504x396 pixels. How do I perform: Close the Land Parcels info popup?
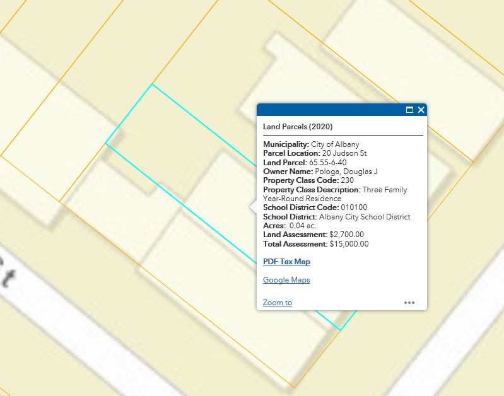click(421, 110)
